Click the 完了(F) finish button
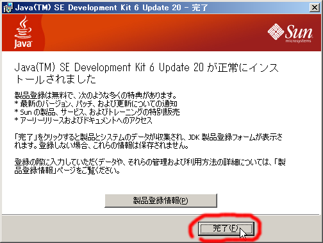 (226, 229)
